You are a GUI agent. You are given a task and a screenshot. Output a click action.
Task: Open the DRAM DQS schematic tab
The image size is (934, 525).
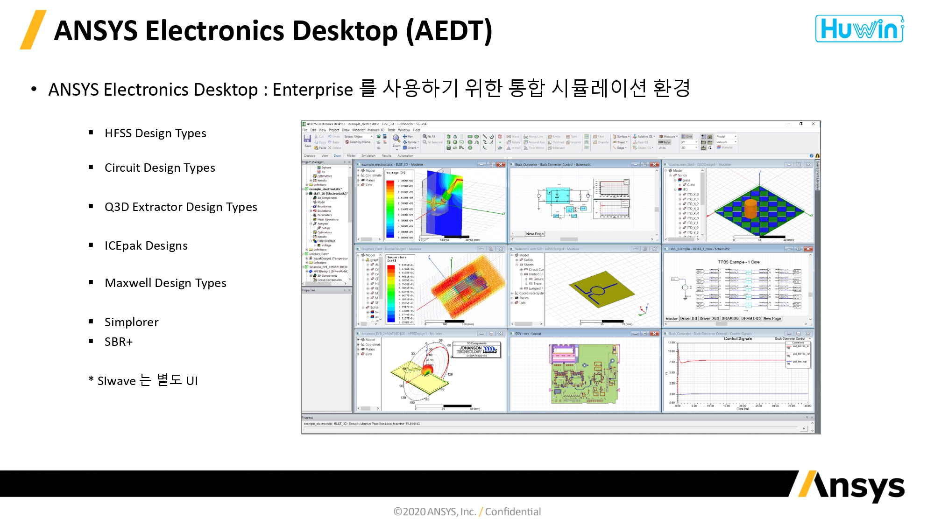pyautogui.click(x=751, y=318)
